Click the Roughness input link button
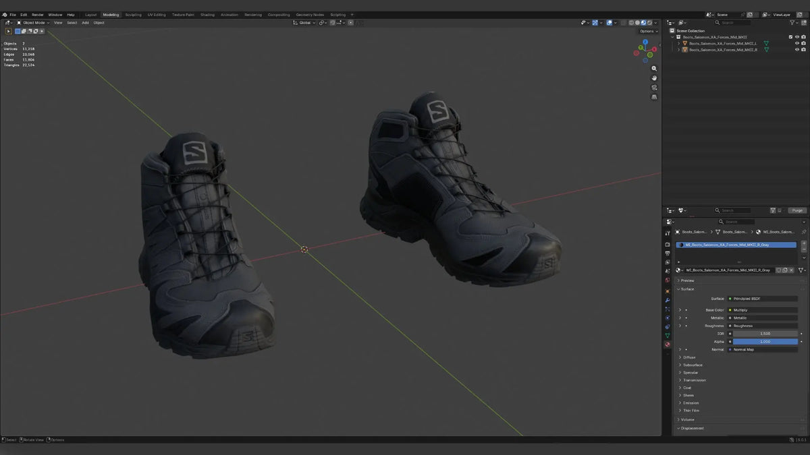Screen dimensions: 810x455 (x=763, y=326)
